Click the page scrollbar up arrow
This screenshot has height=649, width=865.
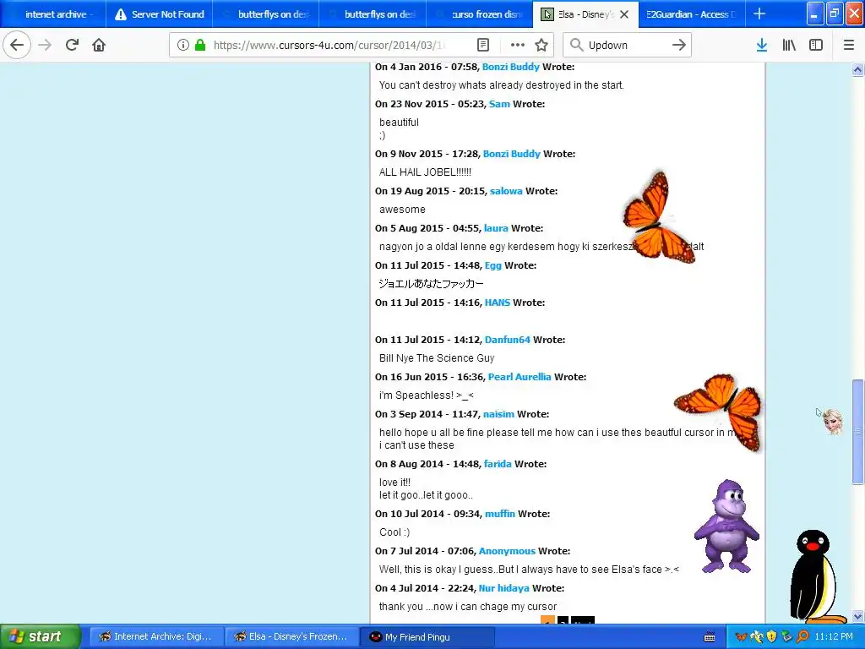tap(857, 69)
